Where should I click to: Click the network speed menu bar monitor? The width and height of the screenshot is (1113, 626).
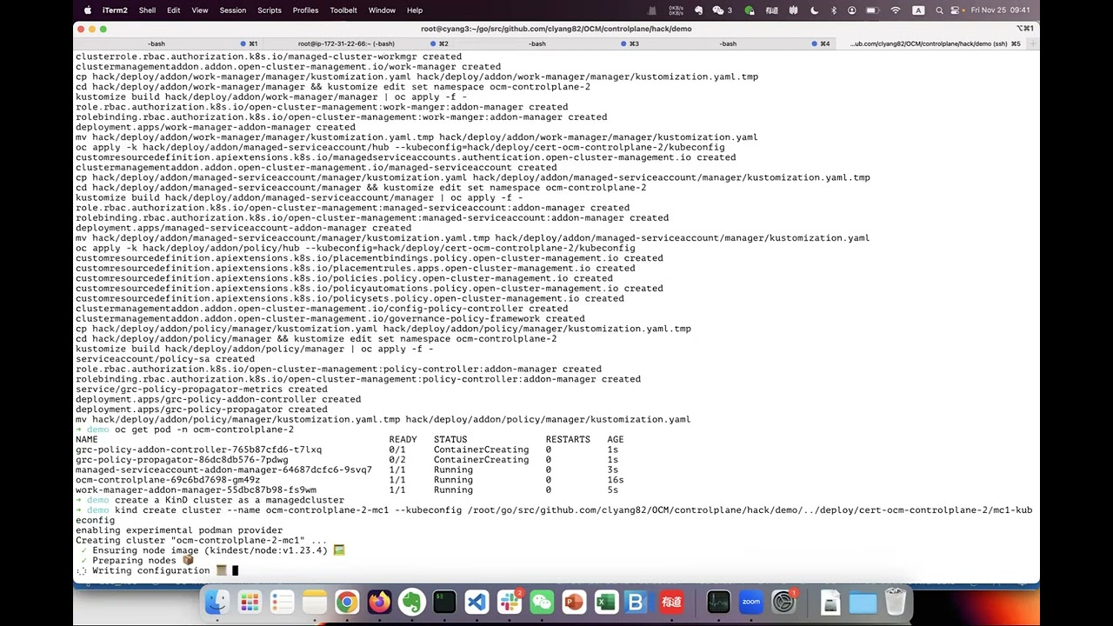pos(676,10)
